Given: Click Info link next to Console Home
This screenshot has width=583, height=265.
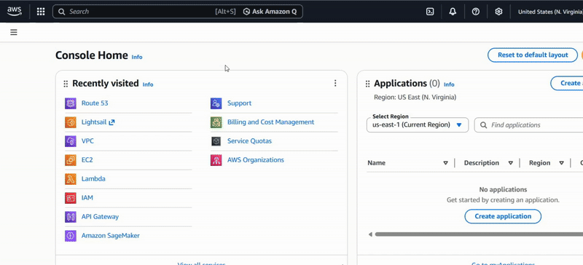Looking at the screenshot, I should point(137,58).
